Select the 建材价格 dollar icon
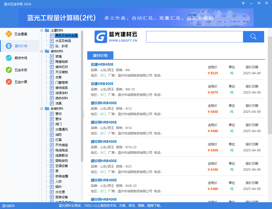272x209 pixels. 9,46
